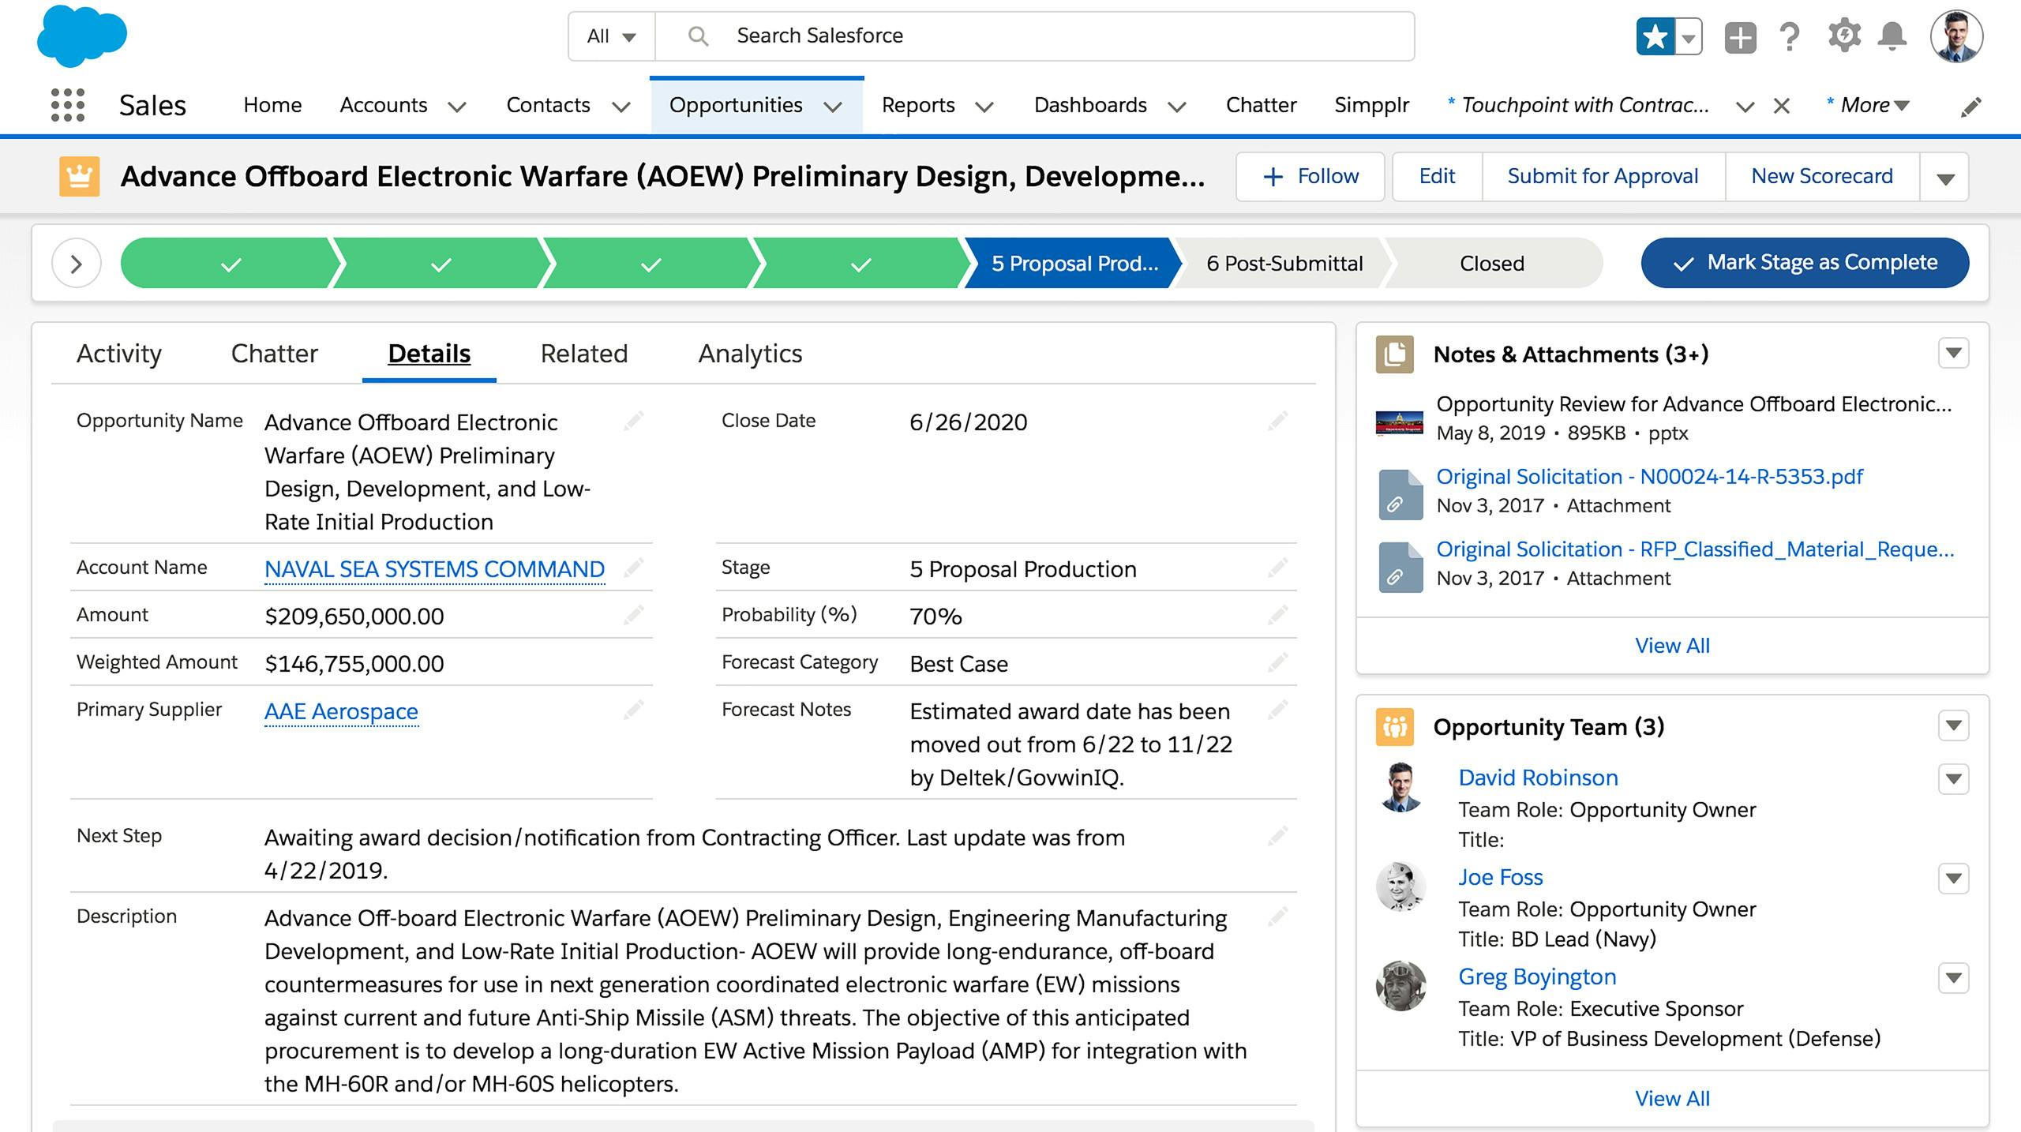Click the RFP_Classified_Material attachment file icon

(1400, 567)
